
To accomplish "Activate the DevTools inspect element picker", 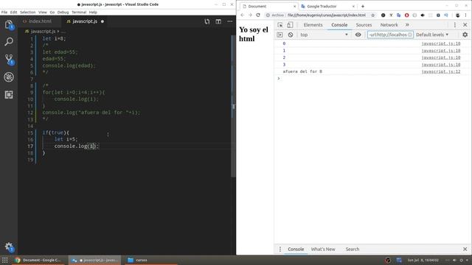I will pyautogui.click(x=280, y=25).
